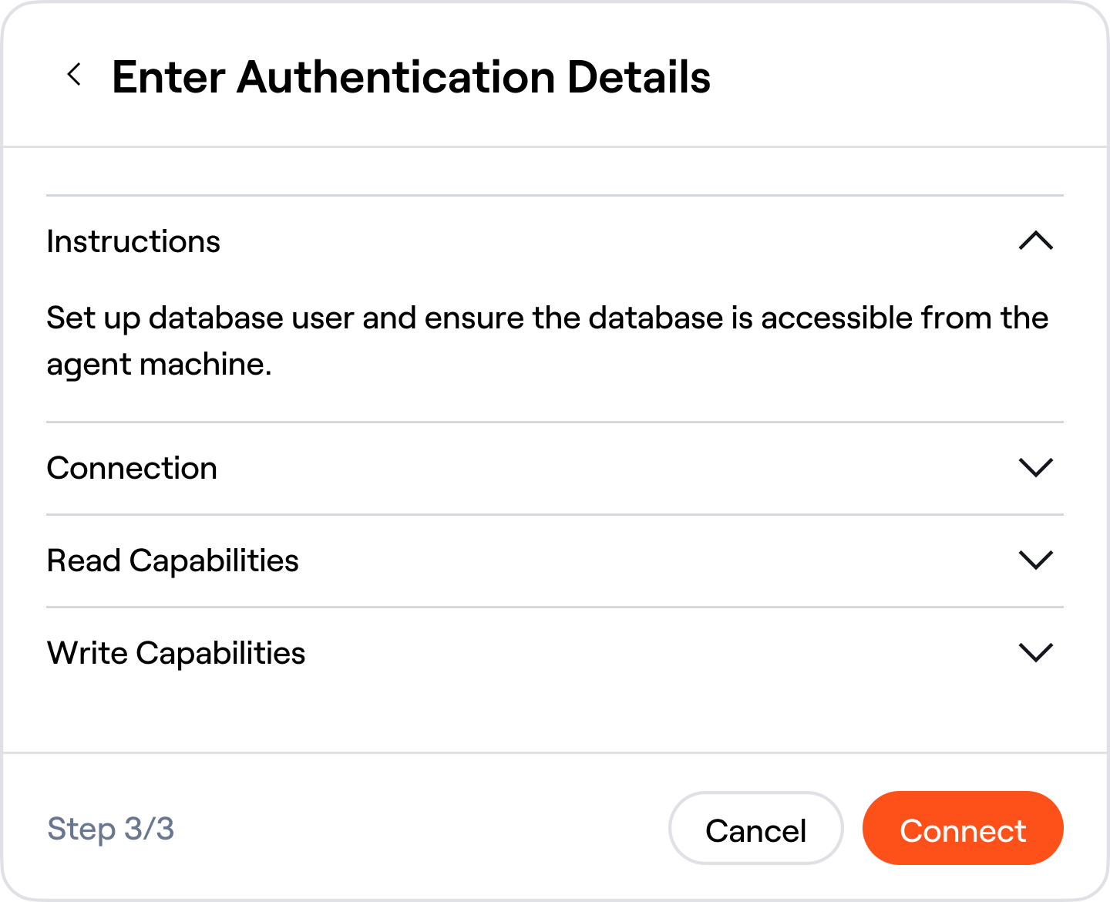Click the Connection down chevron icon

tap(1035, 468)
